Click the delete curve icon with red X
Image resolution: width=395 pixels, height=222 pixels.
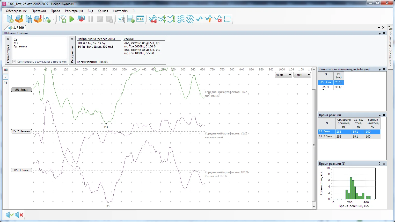pyautogui.click(x=218, y=19)
